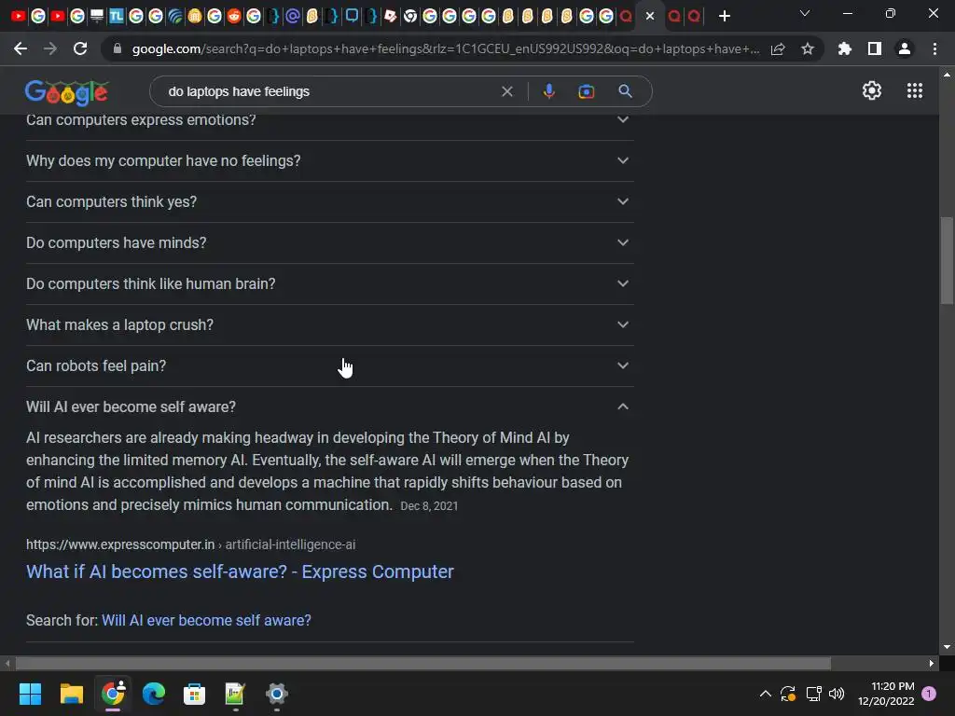Open the clock and calendar flyout
This screenshot has width=955, height=716.
[886, 694]
